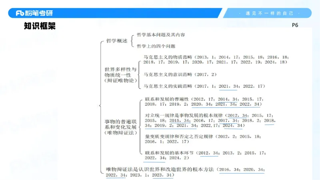Image resolution: width=320 pixels, height=180 pixels.
Task: Click the 粉笔考研 logo in the header
Action: (x=34, y=13)
